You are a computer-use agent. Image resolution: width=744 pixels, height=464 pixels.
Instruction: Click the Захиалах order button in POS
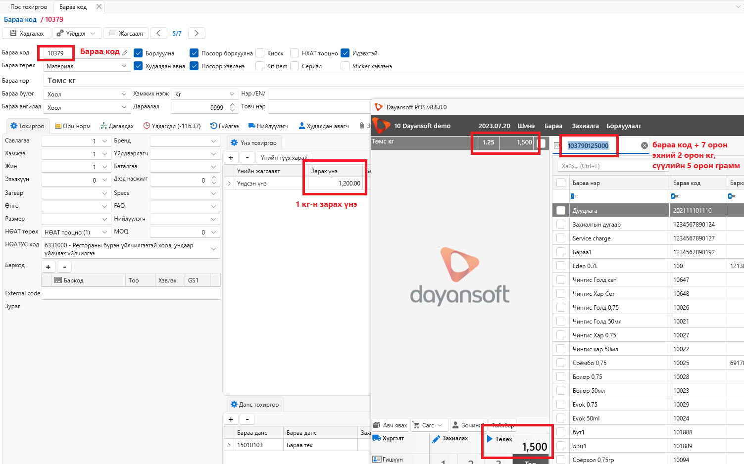[x=456, y=443]
